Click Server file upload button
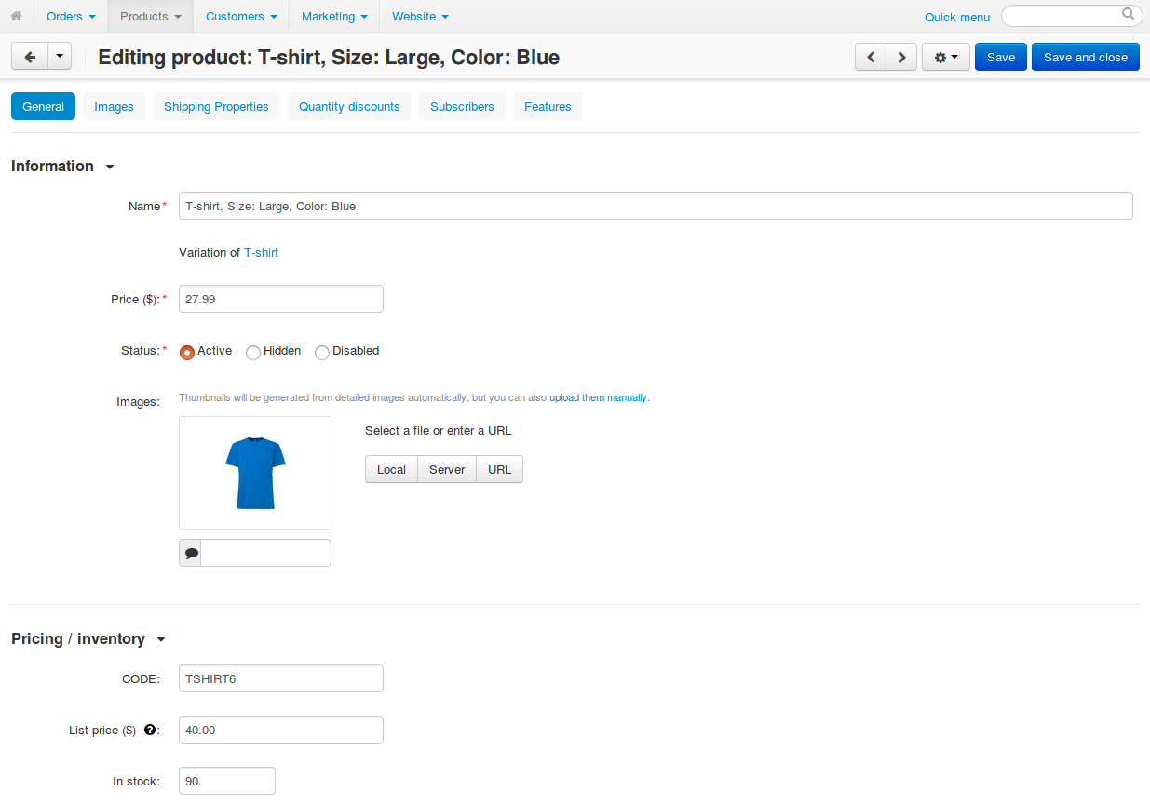The height and width of the screenshot is (805, 1150). tap(447, 469)
